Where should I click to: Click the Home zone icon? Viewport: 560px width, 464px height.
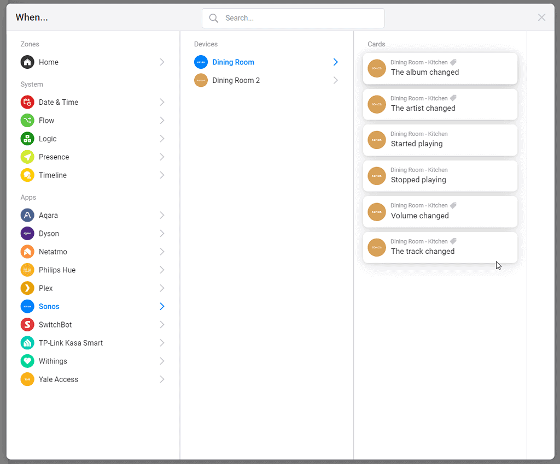[27, 62]
